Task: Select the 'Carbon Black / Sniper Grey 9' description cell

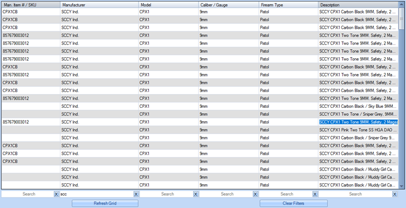Action: click(x=358, y=138)
